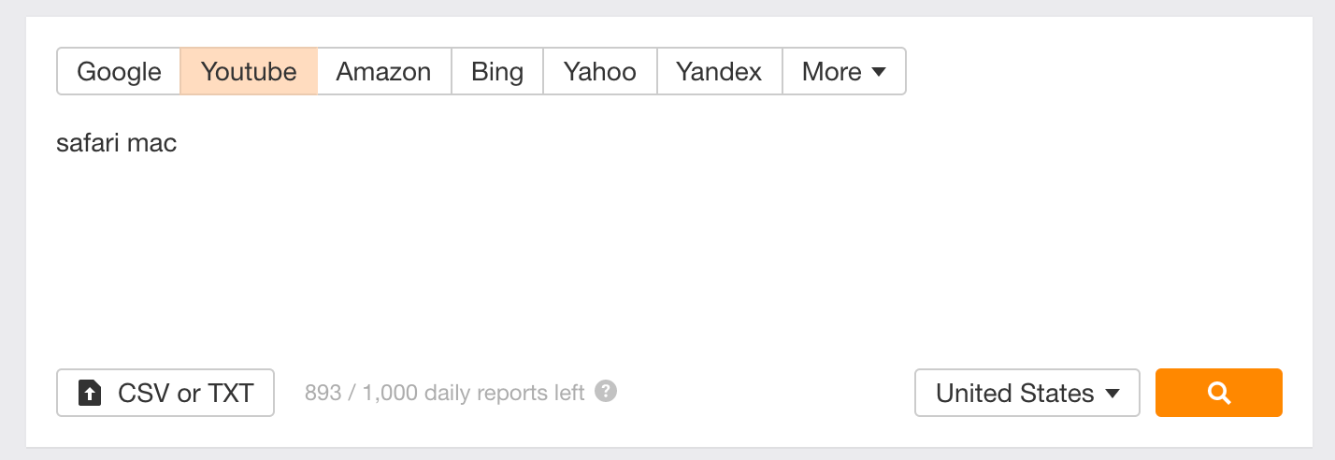Expand the More search engines menu
The width and height of the screenshot is (1335, 460).
(843, 72)
